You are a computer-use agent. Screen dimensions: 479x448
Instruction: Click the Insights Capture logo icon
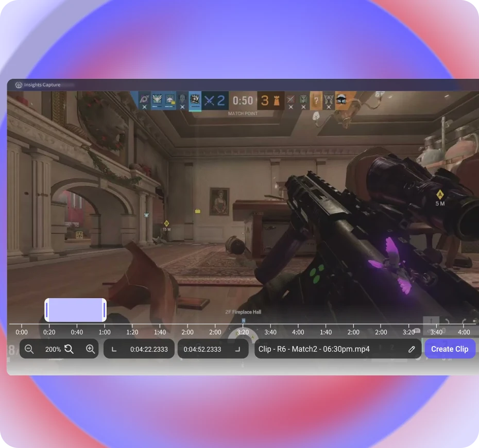pos(19,85)
